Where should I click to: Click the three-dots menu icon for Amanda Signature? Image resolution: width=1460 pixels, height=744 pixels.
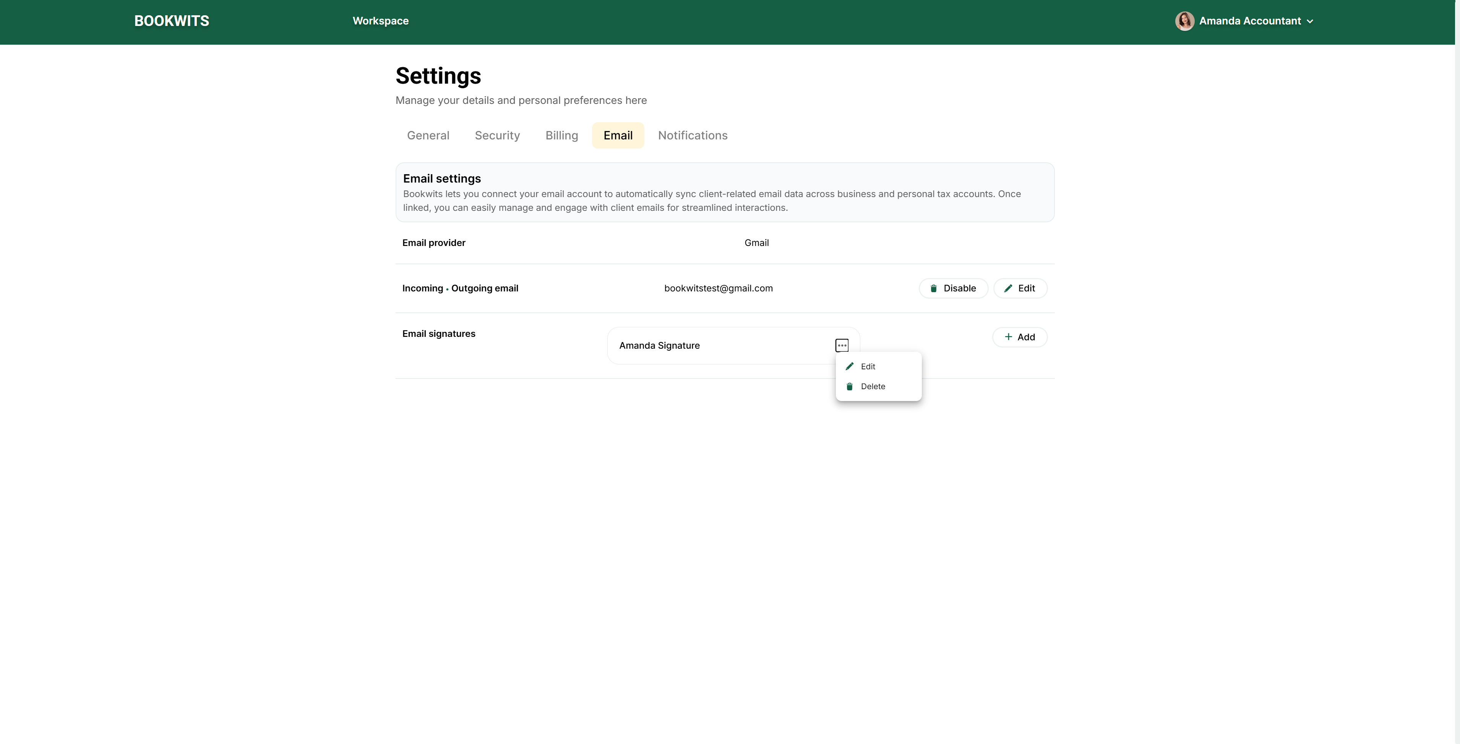pyautogui.click(x=842, y=345)
